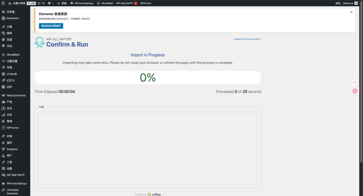This screenshot has height=196, width=363.
Task: Click the 工具 wrench icon
Action: tap(3, 162)
